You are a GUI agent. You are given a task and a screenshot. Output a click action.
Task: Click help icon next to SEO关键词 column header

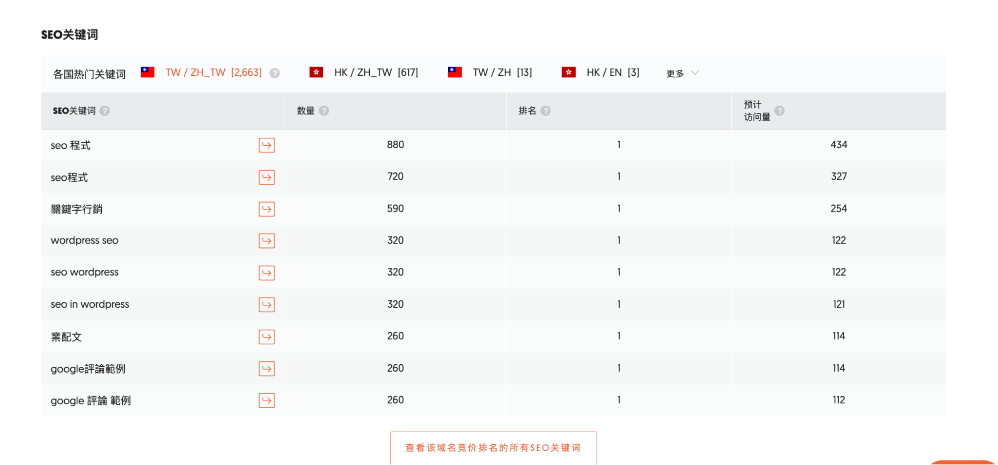pos(104,111)
